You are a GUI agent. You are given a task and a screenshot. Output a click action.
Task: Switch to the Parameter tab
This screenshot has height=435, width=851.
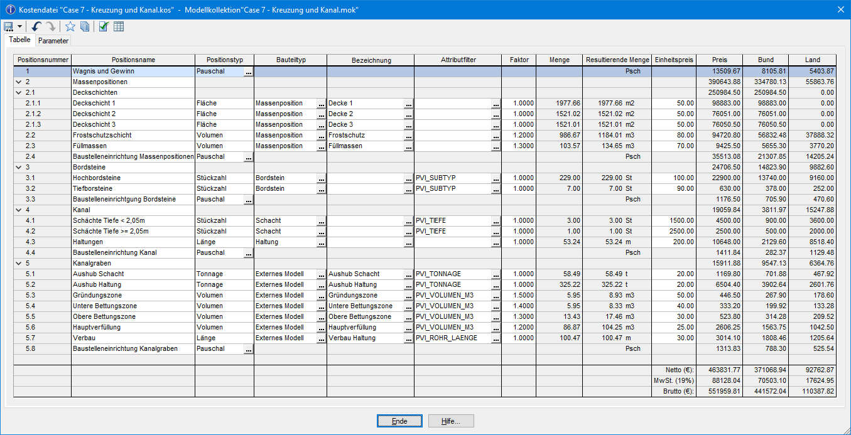click(53, 40)
